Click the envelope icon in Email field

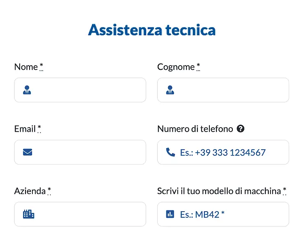point(28,152)
